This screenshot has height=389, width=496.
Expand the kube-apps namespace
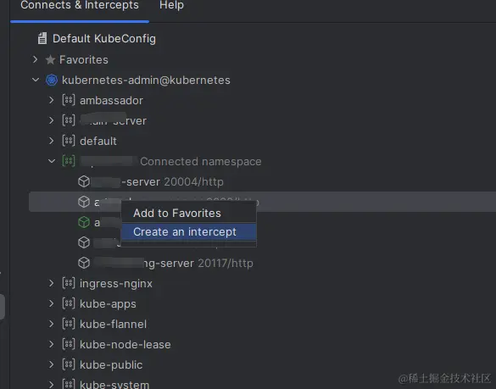click(x=51, y=303)
